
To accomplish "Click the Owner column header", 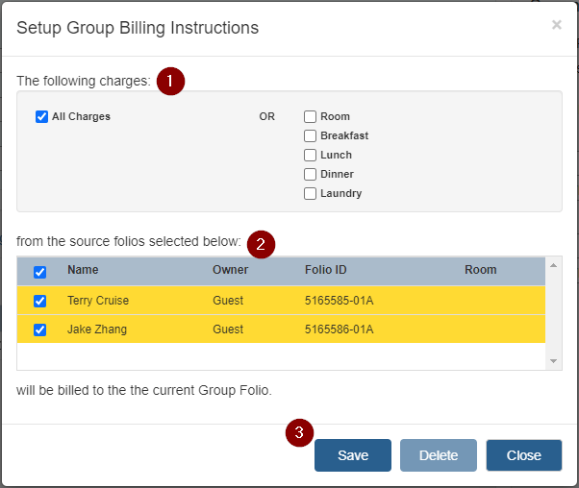I will [x=230, y=270].
